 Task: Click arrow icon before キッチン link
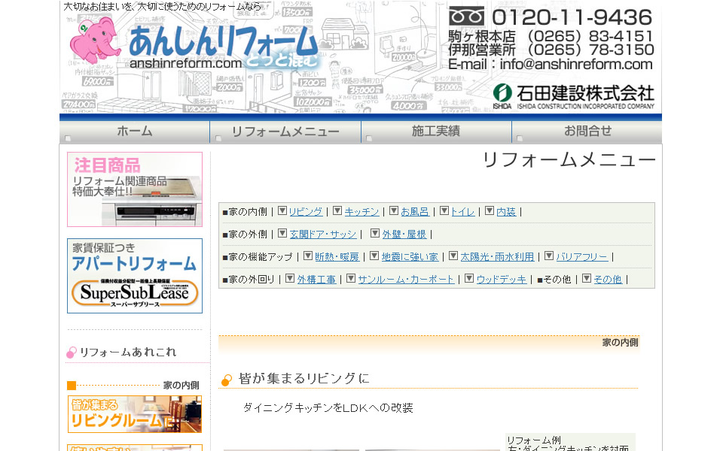pyautogui.click(x=337, y=211)
